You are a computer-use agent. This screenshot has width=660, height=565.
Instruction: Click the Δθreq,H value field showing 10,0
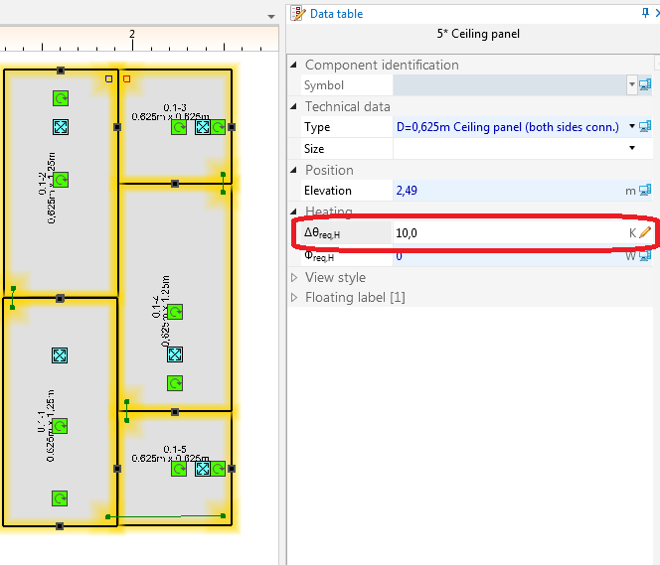(507, 232)
